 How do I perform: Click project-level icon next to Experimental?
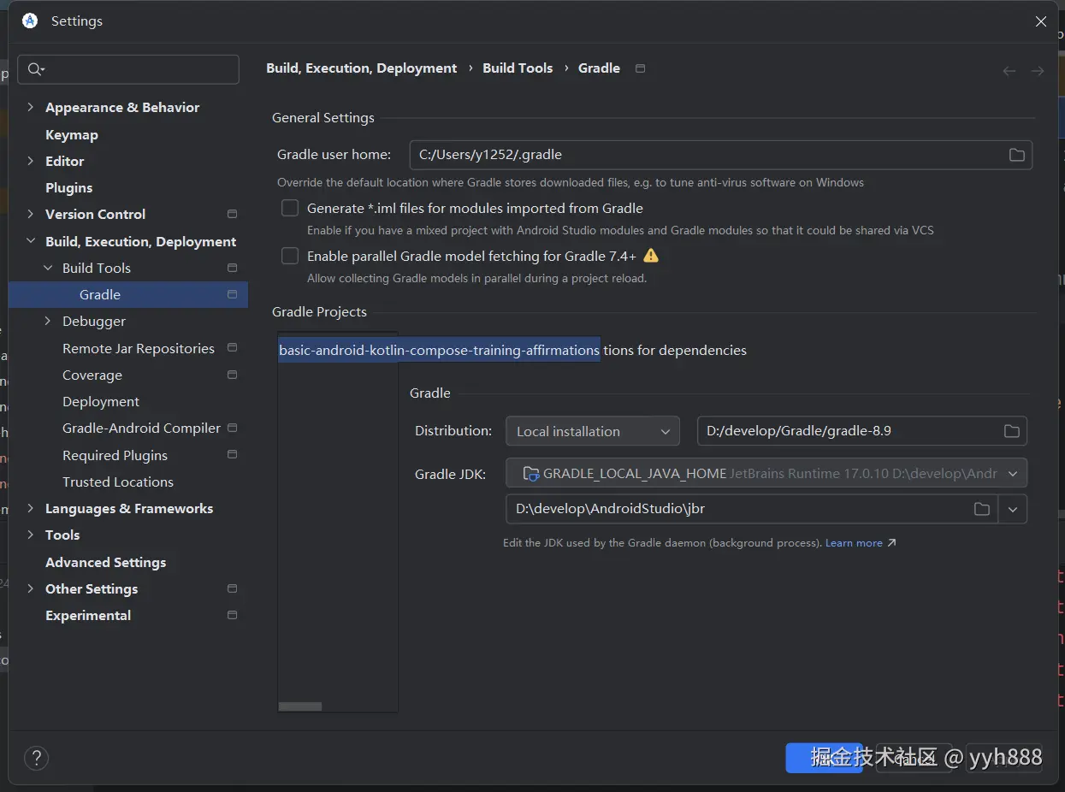[232, 615]
